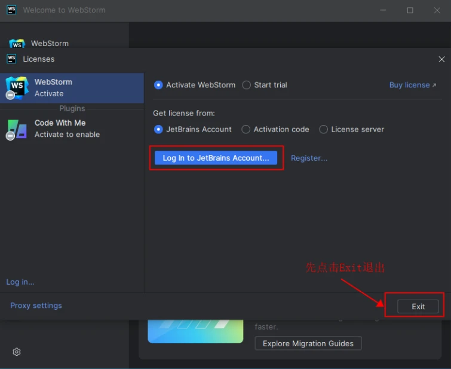
Task: Click Log In to JetBrains Account button
Action: pos(216,158)
